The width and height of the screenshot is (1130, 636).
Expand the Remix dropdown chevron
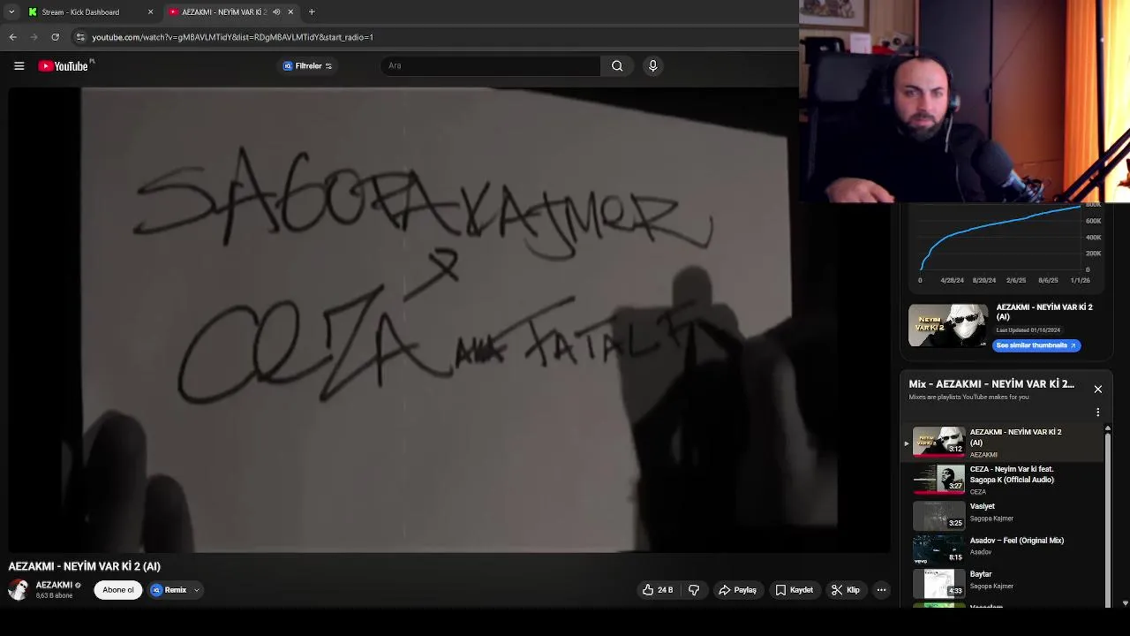point(197,590)
